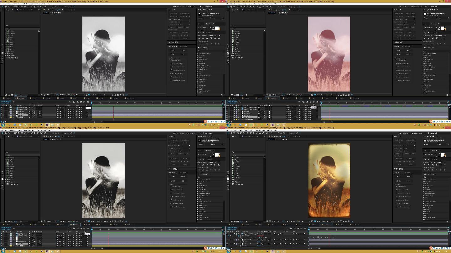Select the Type tool in top-left window
The image size is (451, 253).
28,7
